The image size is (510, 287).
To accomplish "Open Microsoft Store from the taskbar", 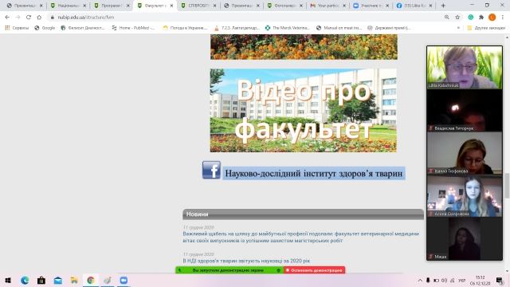I will [41, 280].
